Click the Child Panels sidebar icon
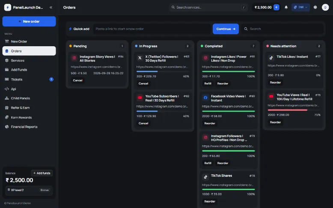 pos(7,98)
